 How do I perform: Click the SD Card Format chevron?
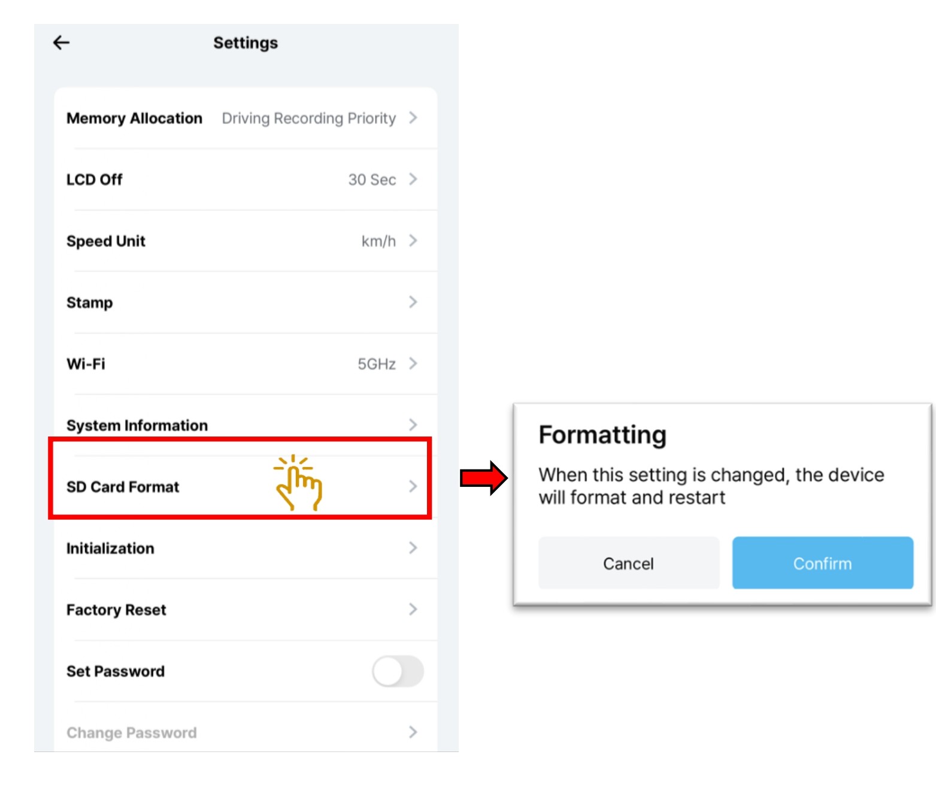click(413, 486)
